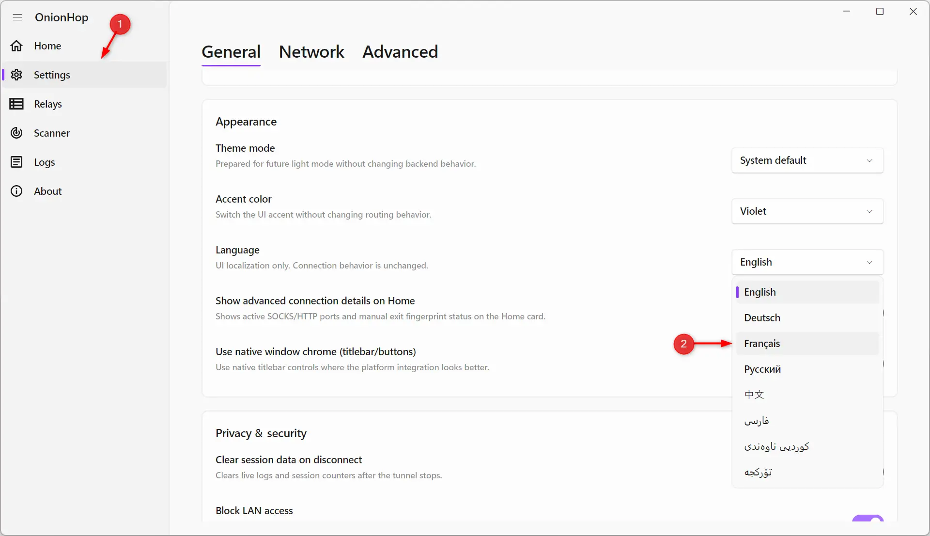Select Français from the language list
The image size is (930, 536).
click(807, 344)
